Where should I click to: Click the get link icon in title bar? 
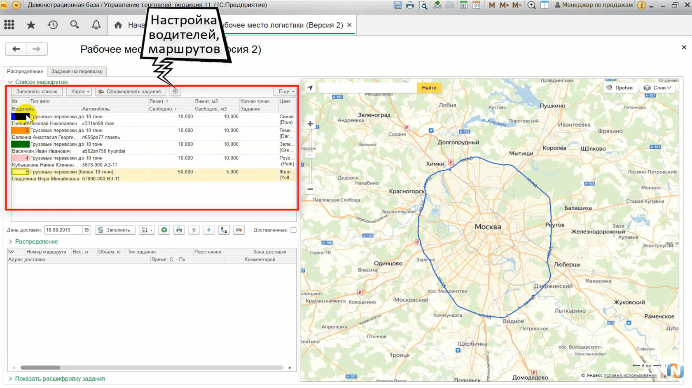(x=437, y=5)
